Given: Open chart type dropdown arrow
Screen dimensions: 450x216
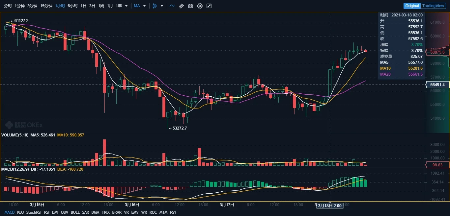Looking at the screenshot, I should (x=161, y=6).
